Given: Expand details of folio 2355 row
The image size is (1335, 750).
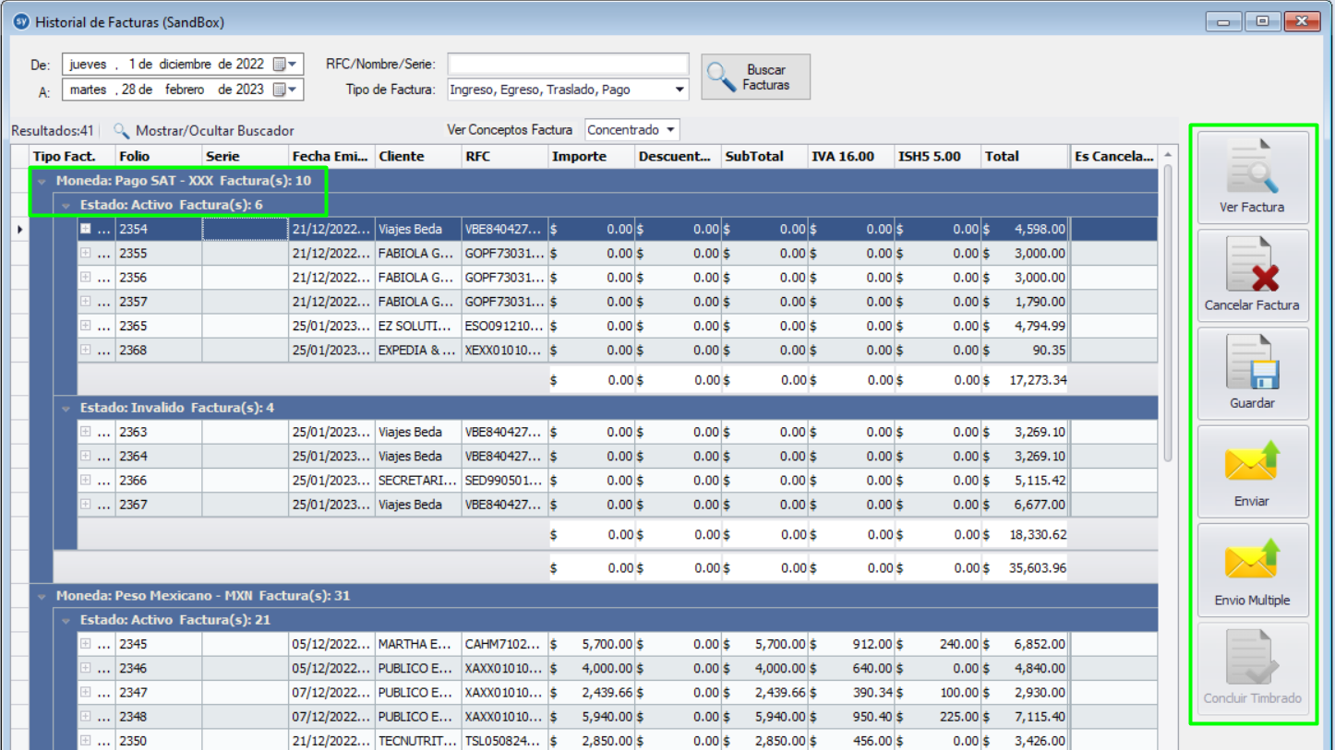Looking at the screenshot, I should [86, 253].
